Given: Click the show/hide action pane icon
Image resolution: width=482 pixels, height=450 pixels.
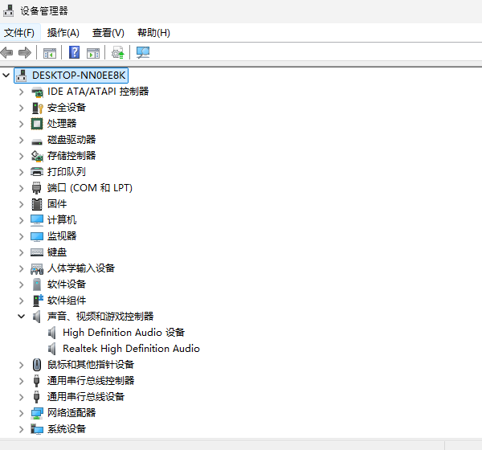Looking at the screenshot, I should click(x=93, y=53).
